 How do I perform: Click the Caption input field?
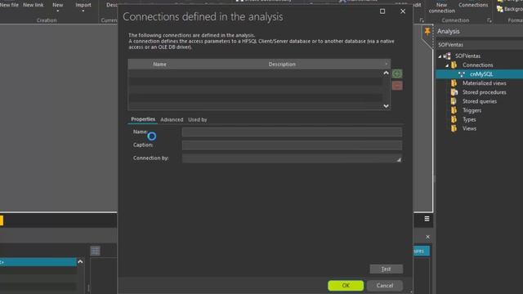pos(292,145)
